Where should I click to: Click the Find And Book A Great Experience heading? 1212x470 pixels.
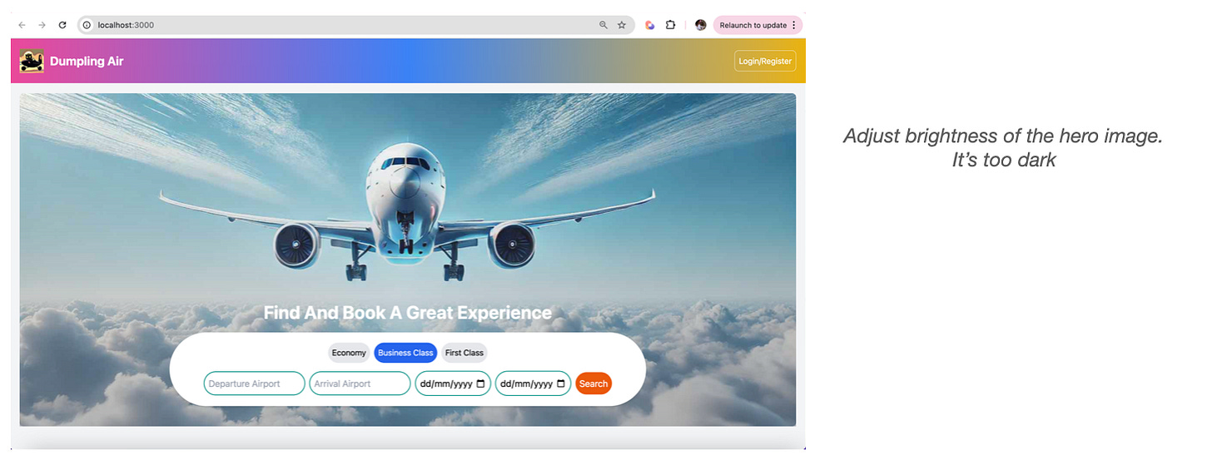pos(408,313)
